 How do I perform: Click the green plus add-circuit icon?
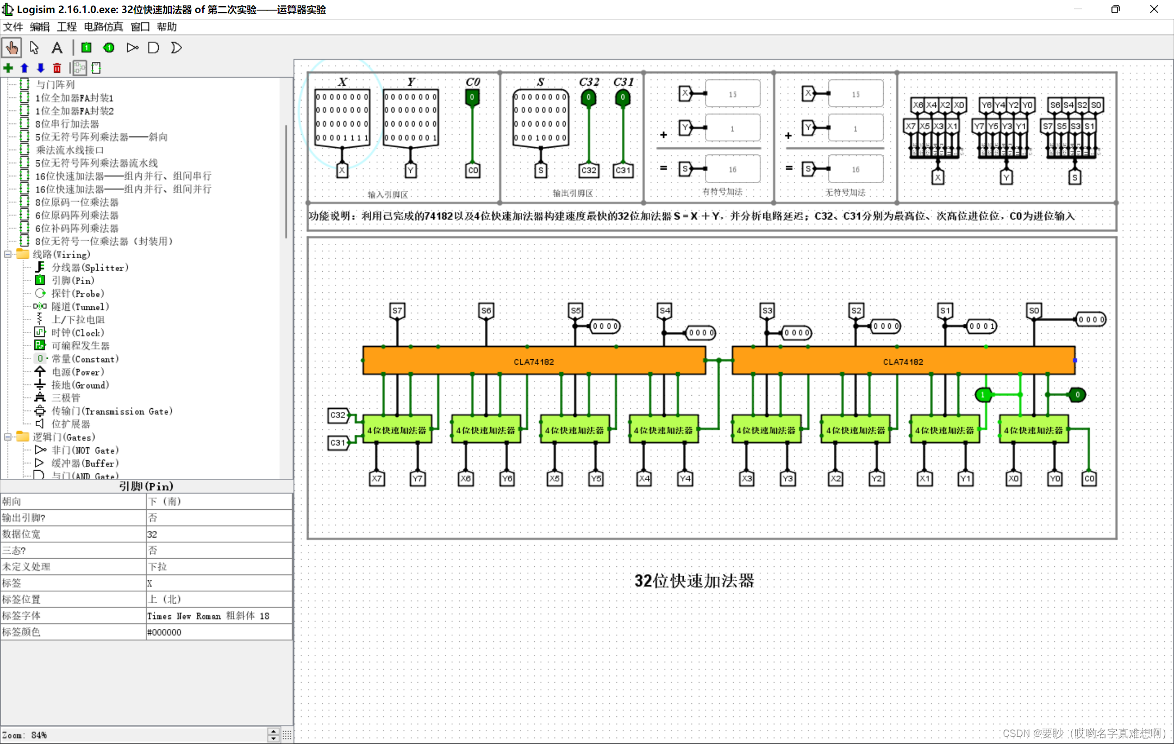click(x=8, y=68)
